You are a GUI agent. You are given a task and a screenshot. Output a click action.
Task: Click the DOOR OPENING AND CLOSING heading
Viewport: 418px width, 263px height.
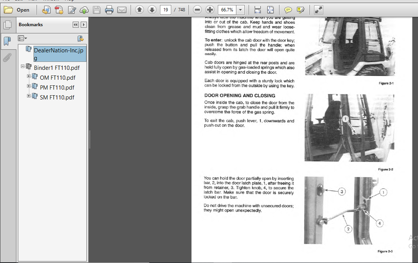(240, 96)
